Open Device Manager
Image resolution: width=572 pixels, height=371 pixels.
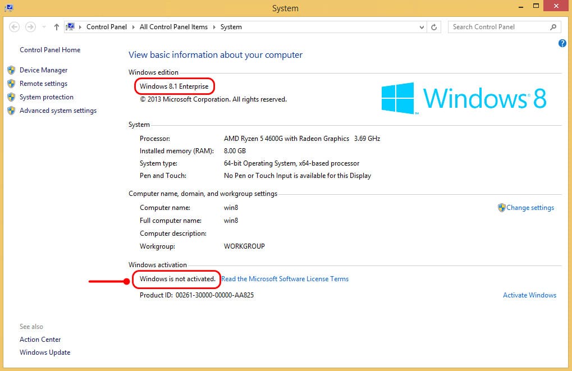(x=43, y=70)
